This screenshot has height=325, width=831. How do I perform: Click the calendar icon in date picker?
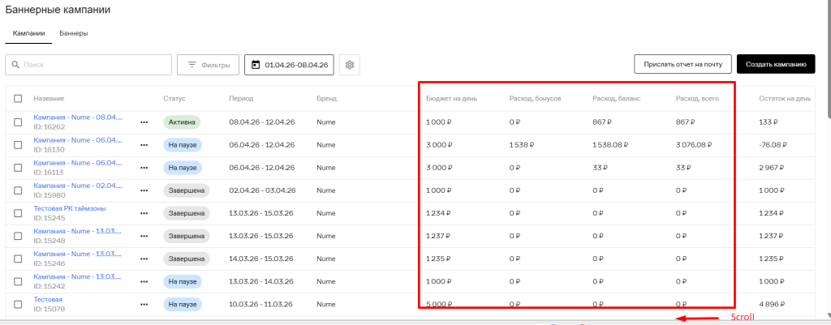(x=256, y=65)
